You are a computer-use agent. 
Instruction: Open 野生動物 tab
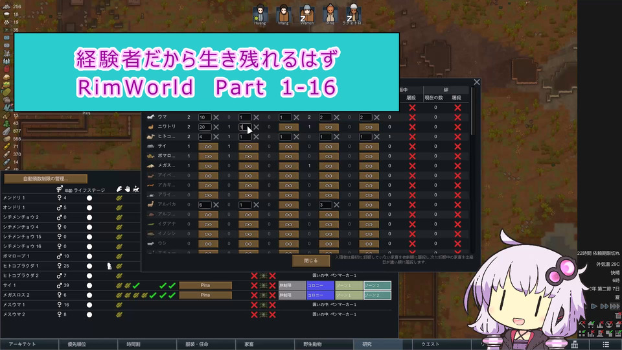coord(324,344)
